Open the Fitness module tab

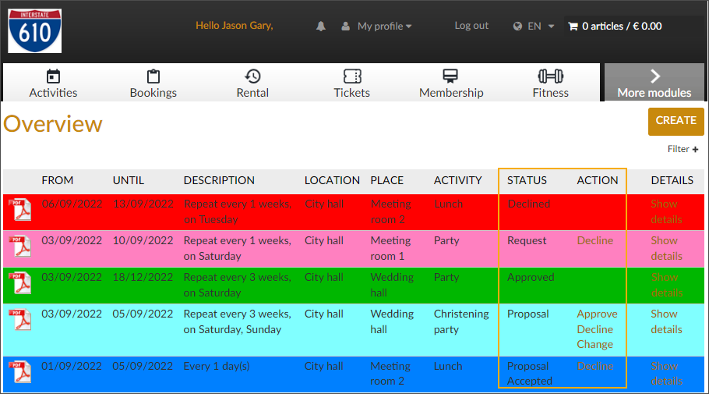(550, 83)
